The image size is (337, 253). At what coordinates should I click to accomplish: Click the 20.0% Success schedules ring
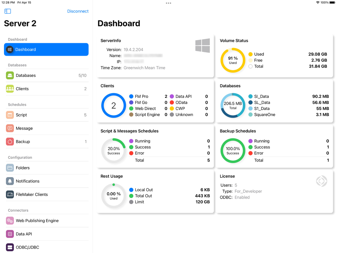coord(114,150)
